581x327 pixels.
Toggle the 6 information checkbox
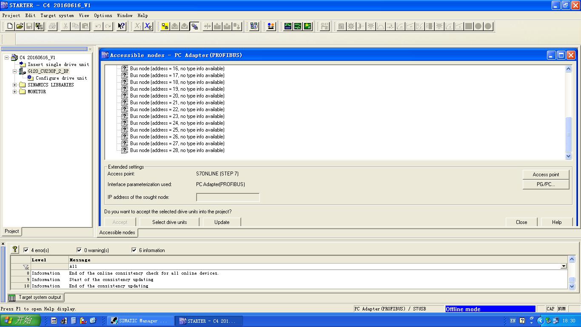click(x=134, y=250)
